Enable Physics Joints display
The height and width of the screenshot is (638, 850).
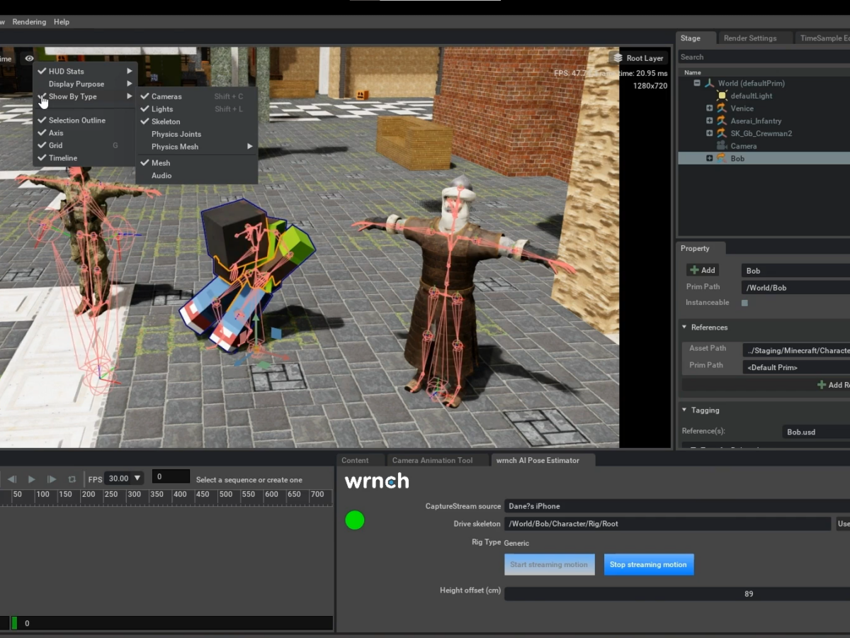coord(176,134)
